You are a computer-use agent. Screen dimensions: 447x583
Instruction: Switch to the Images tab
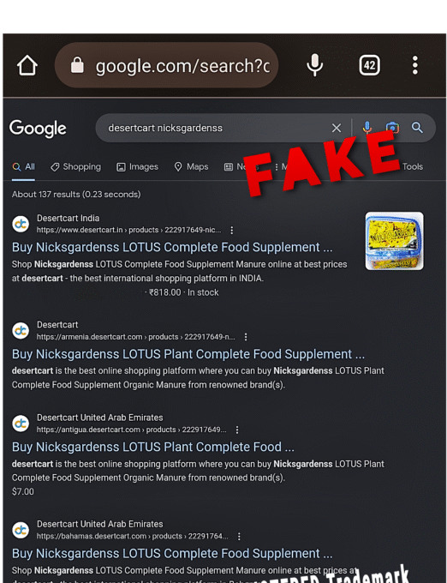137,167
